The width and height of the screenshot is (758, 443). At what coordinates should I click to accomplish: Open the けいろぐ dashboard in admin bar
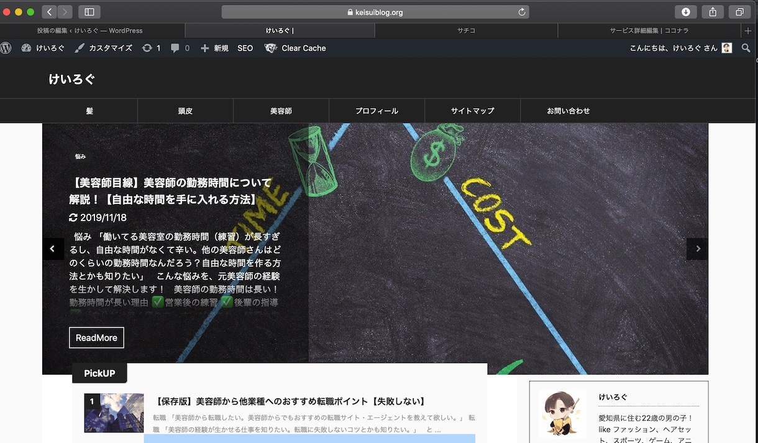click(43, 48)
